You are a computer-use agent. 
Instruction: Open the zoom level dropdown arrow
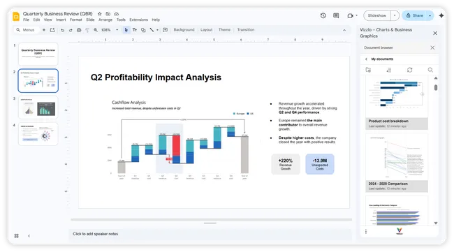(x=117, y=30)
